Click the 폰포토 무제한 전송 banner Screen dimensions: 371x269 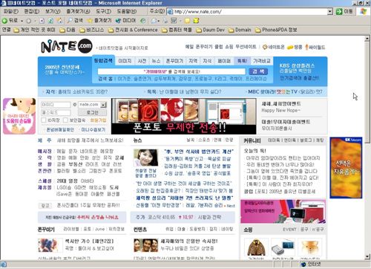point(183,116)
